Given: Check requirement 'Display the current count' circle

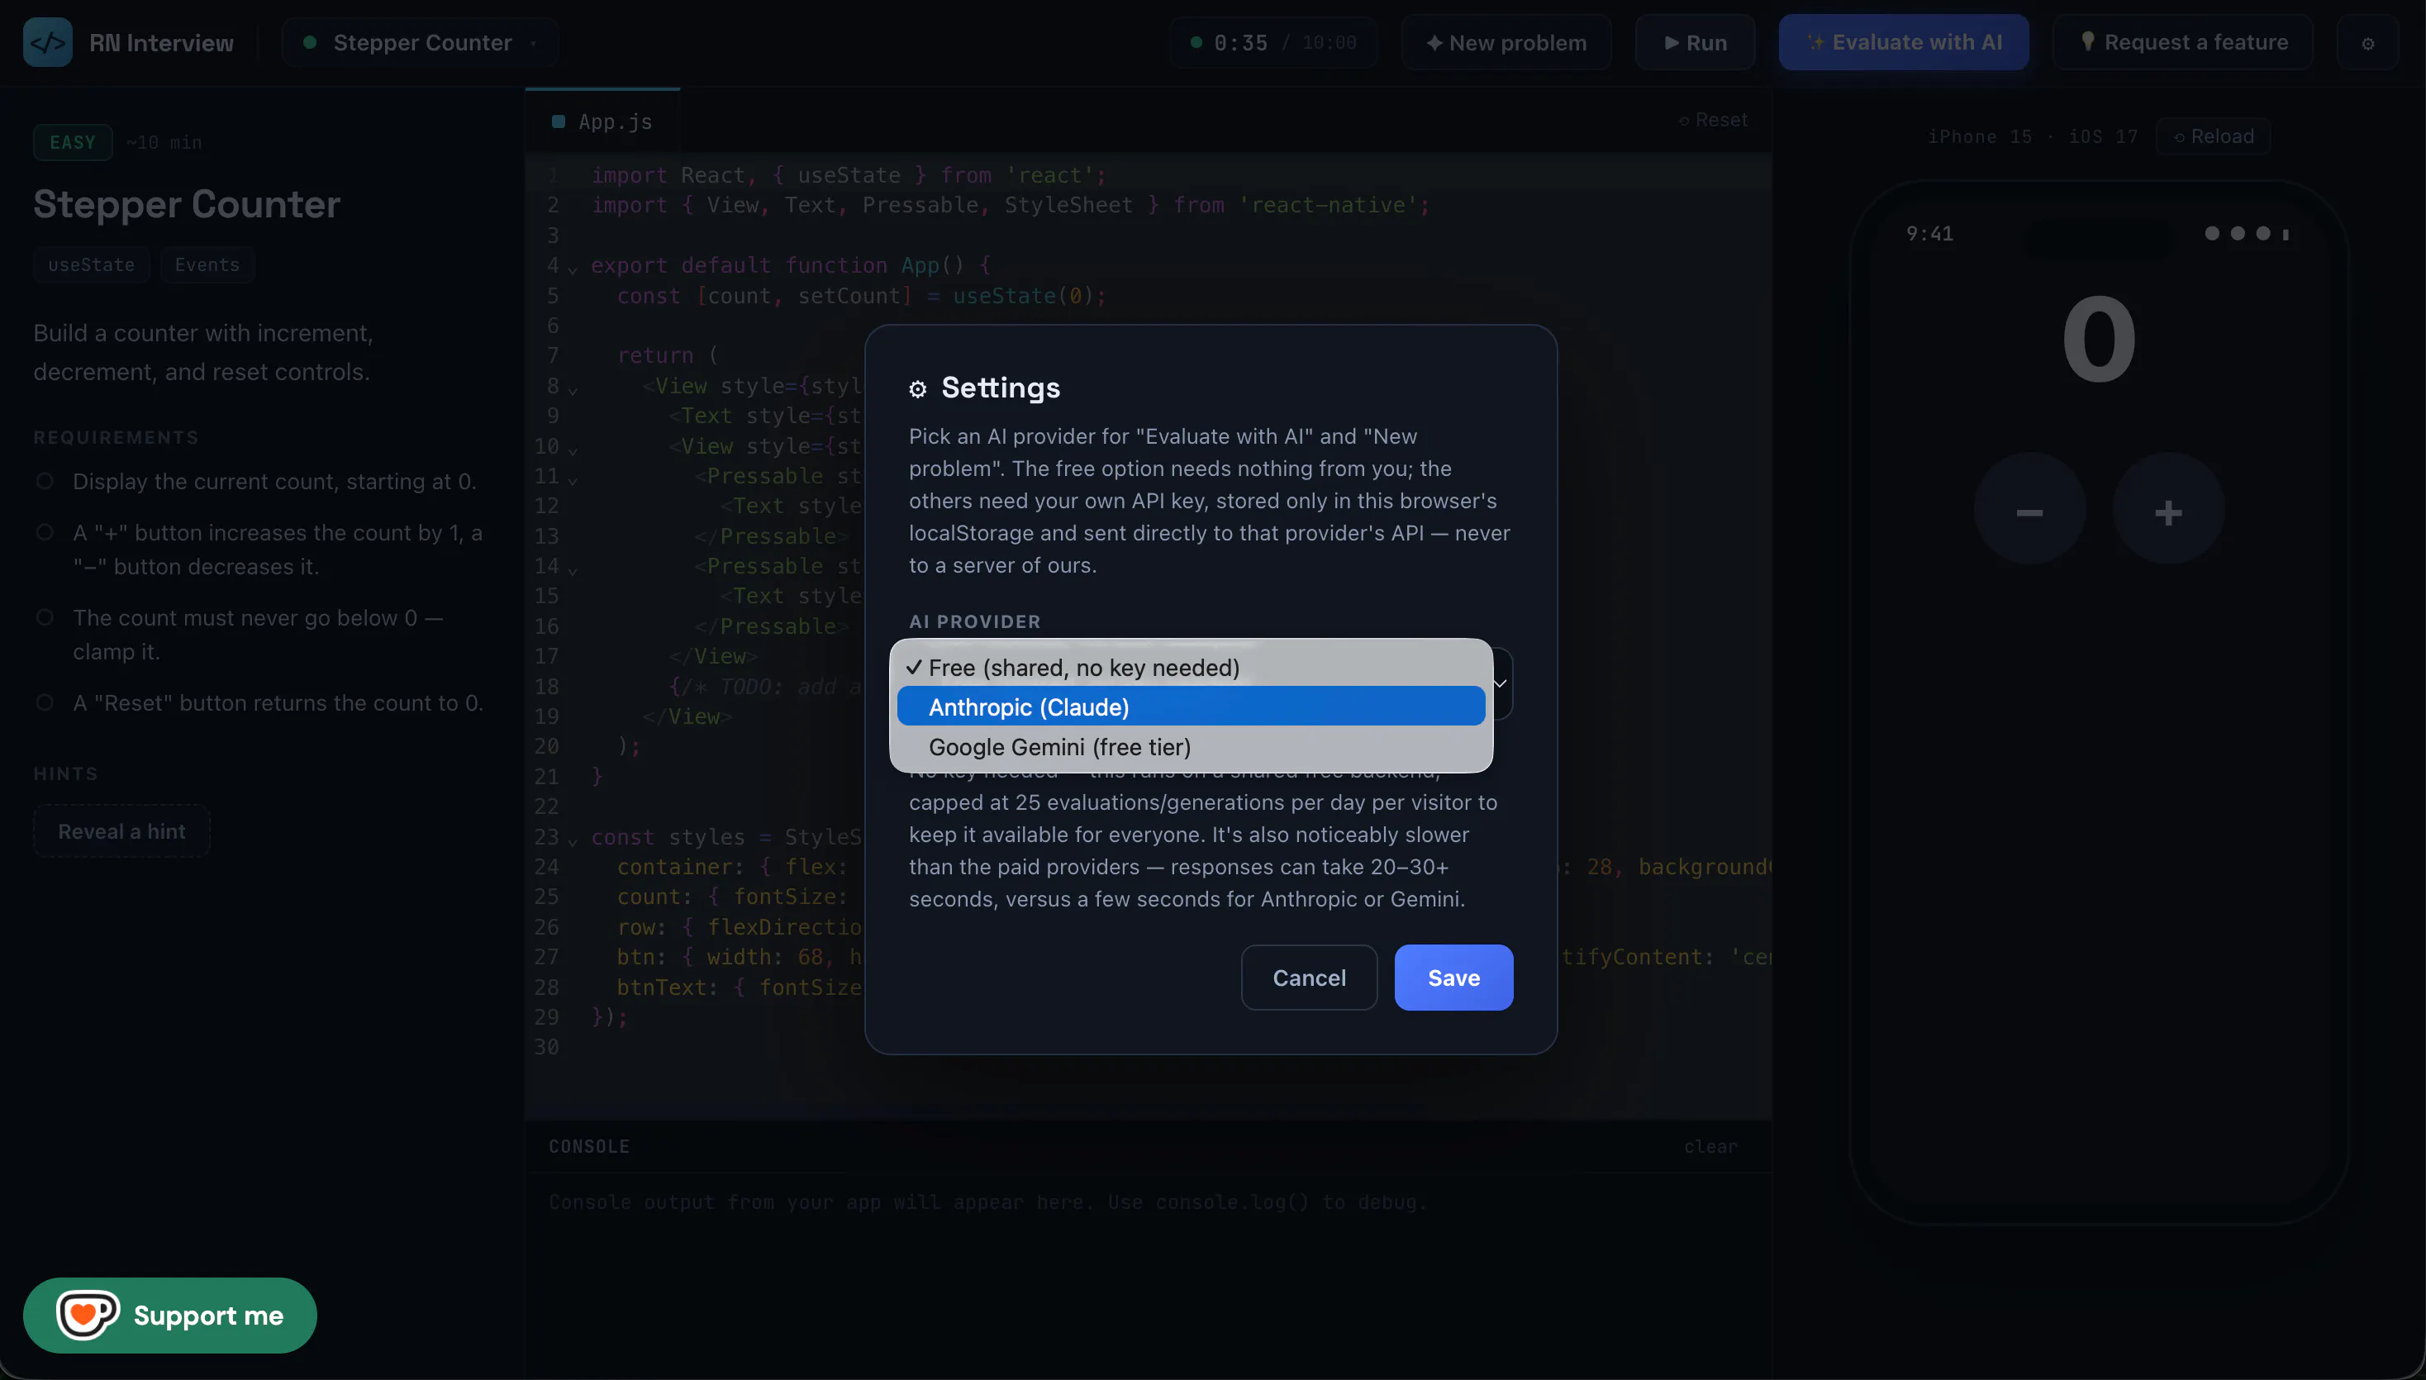Looking at the screenshot, I should pyautogui.click(x=45, y=482).
